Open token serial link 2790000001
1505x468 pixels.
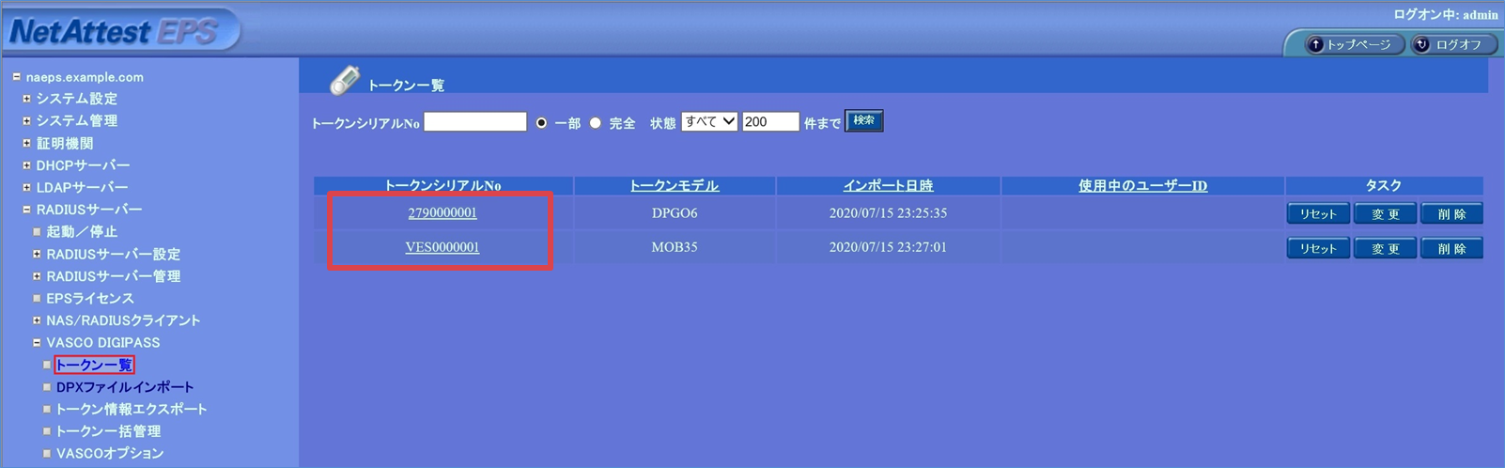click(x=442, y=213)
